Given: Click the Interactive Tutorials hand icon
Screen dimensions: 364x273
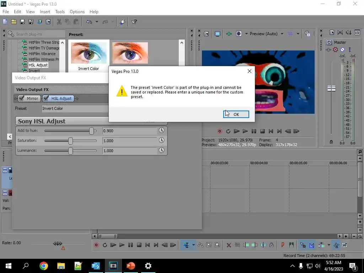Looking at the screenshot, I should pyautogui.click(x=123, y=22).
